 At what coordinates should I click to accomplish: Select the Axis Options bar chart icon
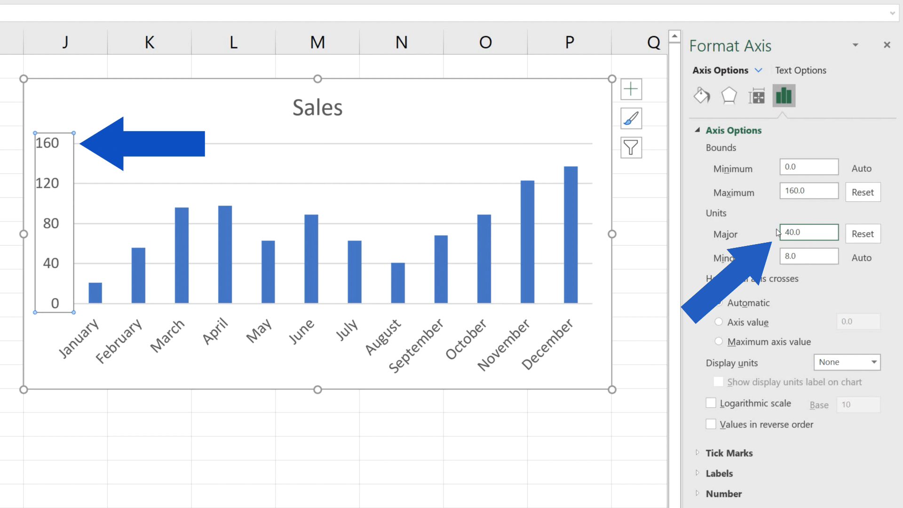(784, 96)
